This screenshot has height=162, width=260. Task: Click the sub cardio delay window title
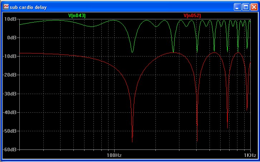[28, 7]
